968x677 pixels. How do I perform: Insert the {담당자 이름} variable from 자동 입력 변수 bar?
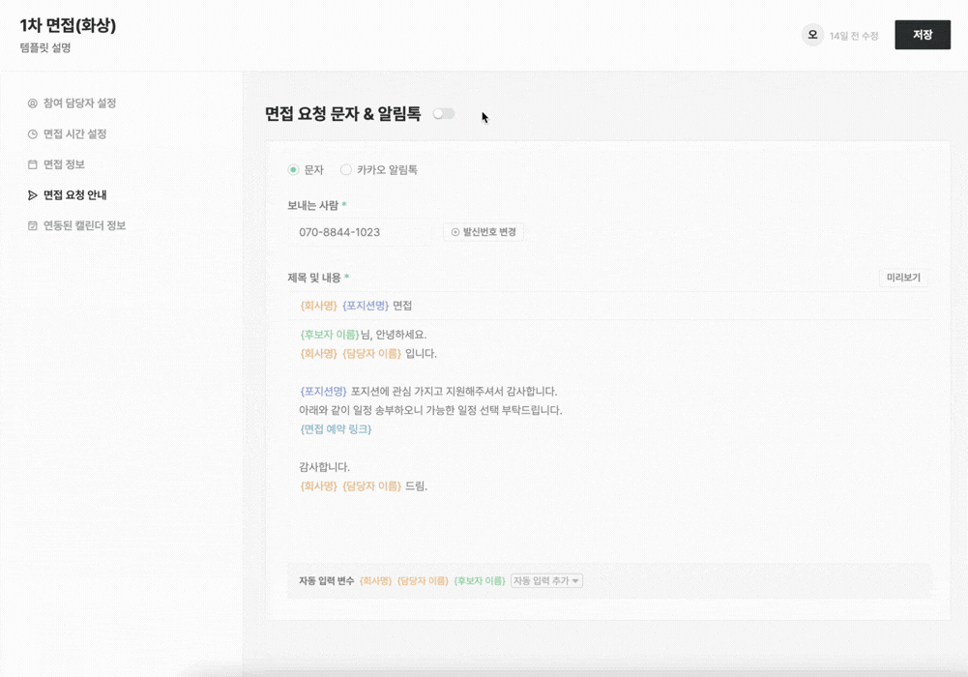(423, 581)
